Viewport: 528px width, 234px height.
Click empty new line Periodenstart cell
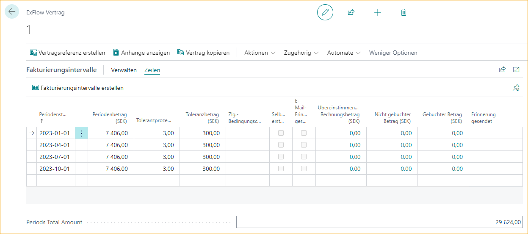point(56,181)
